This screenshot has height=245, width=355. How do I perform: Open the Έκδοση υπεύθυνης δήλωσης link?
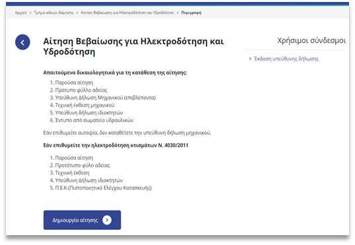[x=286, y=59]
